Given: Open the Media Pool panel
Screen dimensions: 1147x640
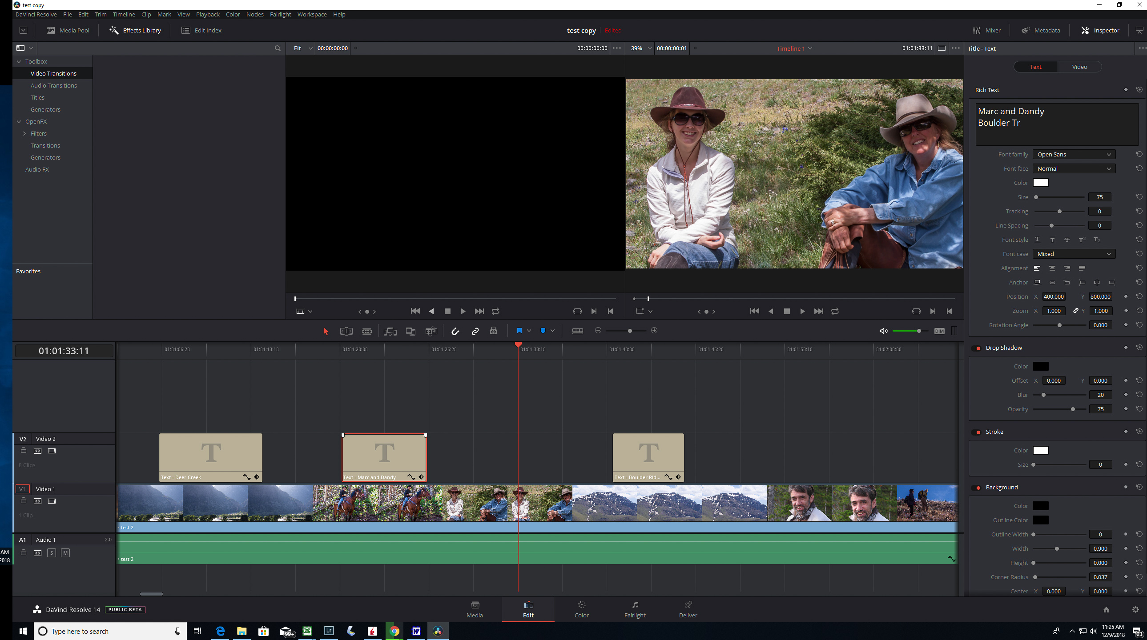Looking at the screenshot, I should (68, 30).
